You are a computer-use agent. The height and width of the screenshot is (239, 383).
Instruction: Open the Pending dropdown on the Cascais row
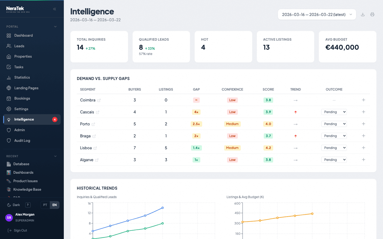tap(333, 112)
